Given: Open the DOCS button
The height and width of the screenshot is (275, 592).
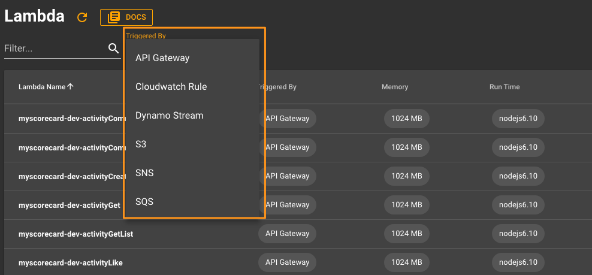Looking at the screenshot, I should tap(126, 17).
